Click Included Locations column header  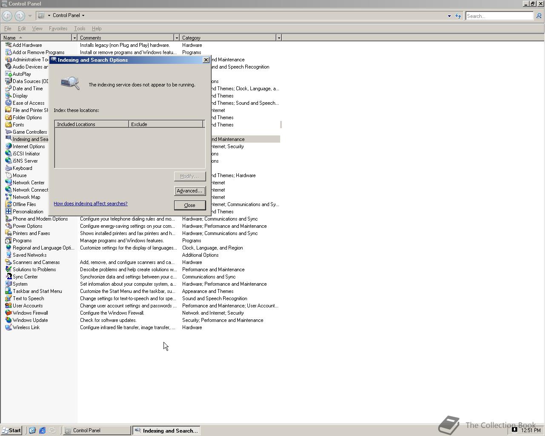coord(92,124)
